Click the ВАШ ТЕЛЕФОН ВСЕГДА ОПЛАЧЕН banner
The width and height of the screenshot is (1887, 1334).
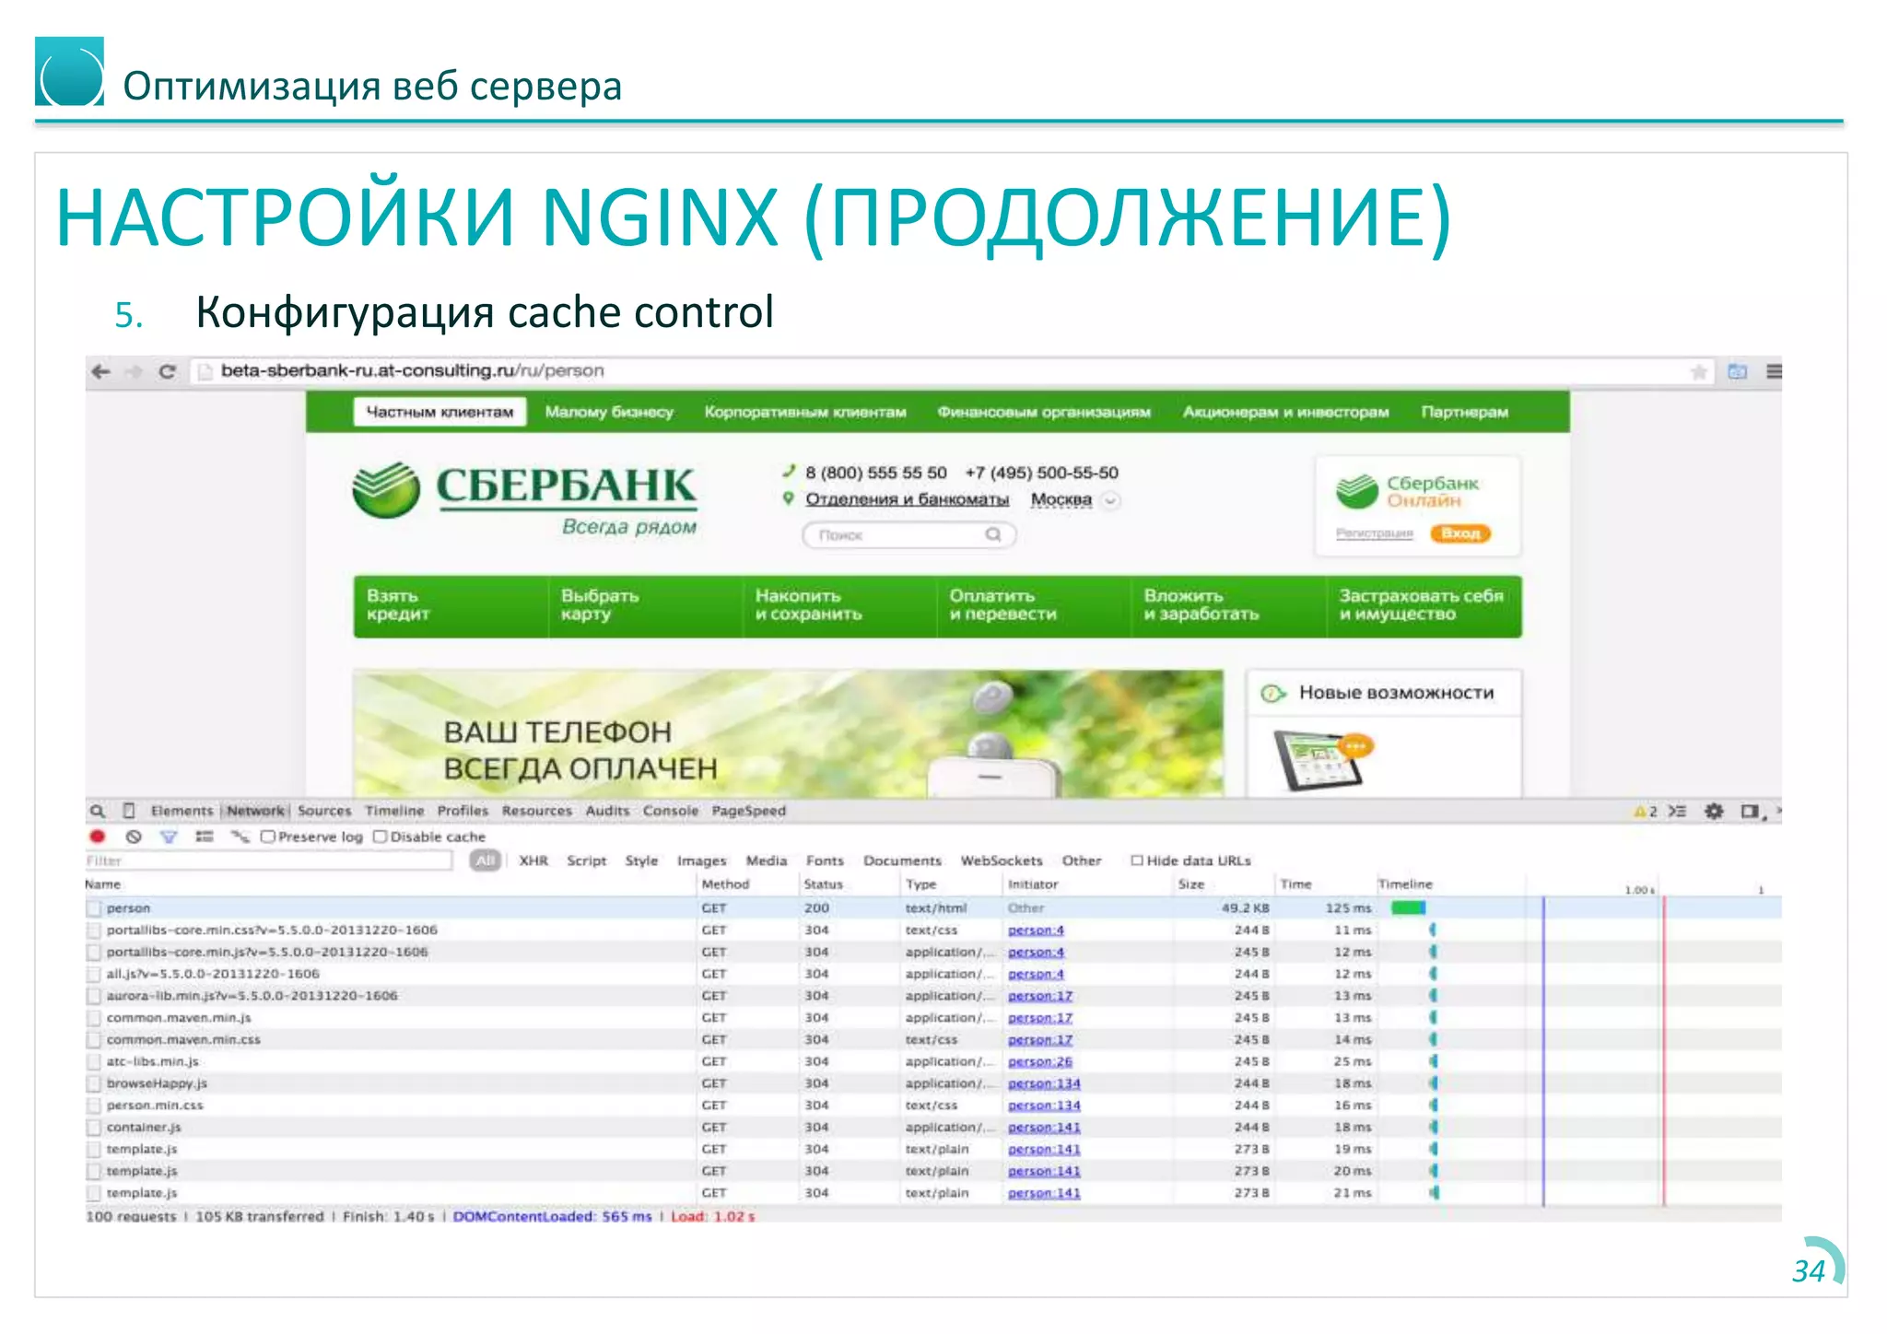[x=788, y=733]
